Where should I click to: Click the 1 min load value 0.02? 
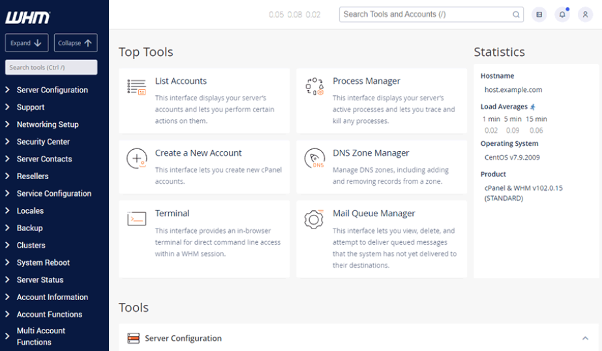click(491, 130)
